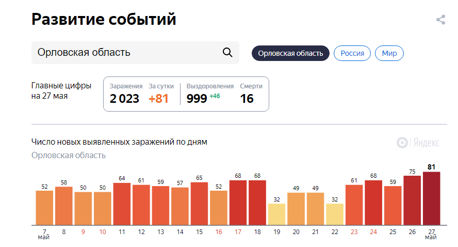Select the May 23 bar

coord(354,205)
